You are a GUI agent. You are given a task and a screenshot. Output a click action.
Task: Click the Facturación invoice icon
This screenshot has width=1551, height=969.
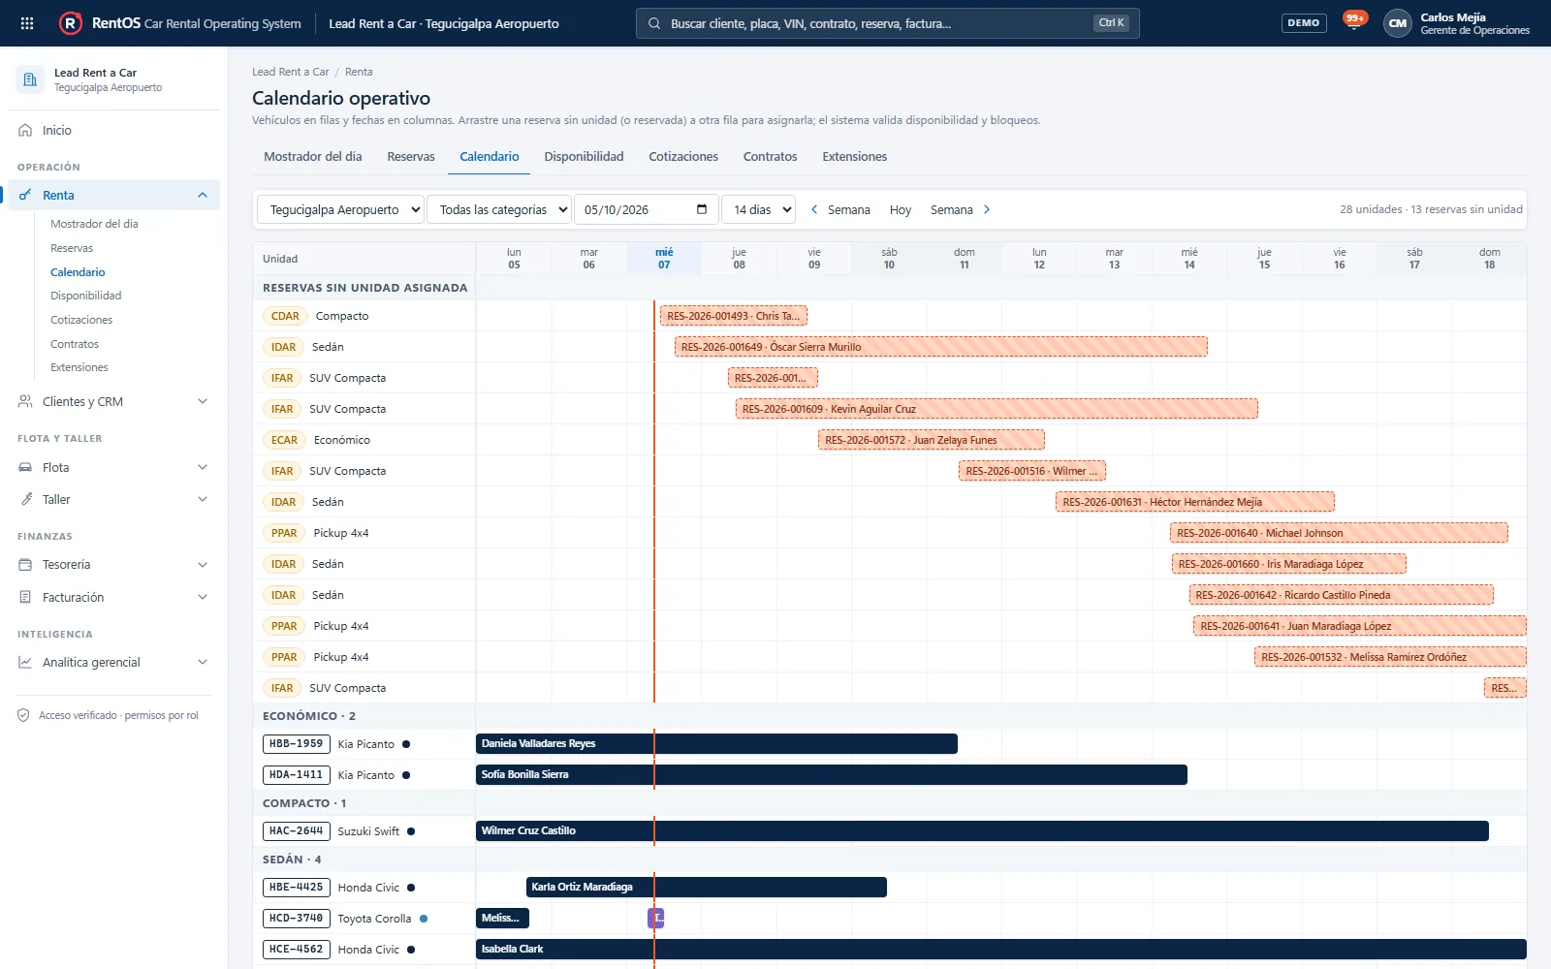(25, 597)
